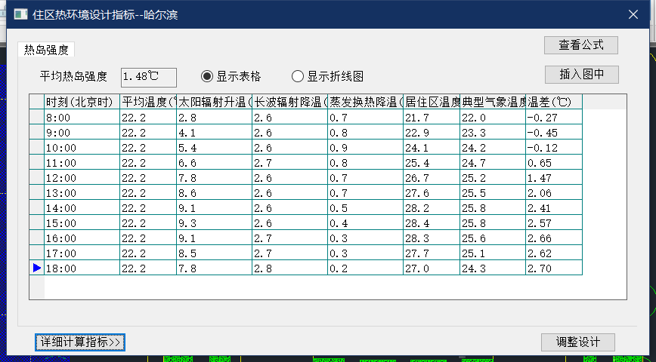
Task: Select the 显示折线图 radio button
Action: point(298,76)
